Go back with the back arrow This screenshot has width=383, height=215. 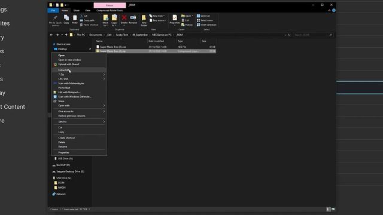click(51, 35)
